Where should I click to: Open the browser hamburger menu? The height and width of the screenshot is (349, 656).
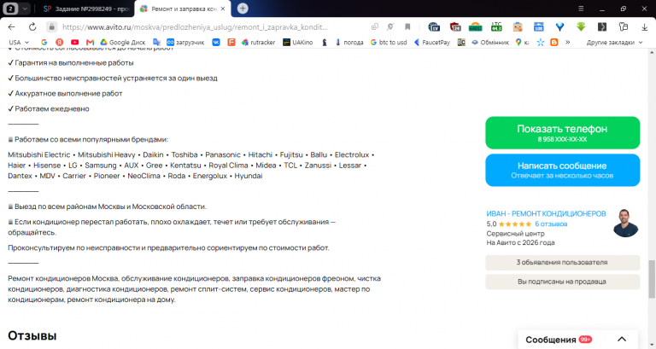click(581, 9)
